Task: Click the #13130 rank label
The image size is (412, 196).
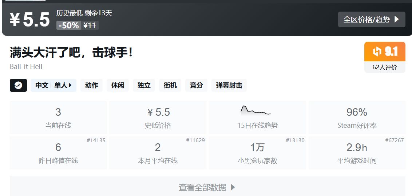Action: [295, 140]
